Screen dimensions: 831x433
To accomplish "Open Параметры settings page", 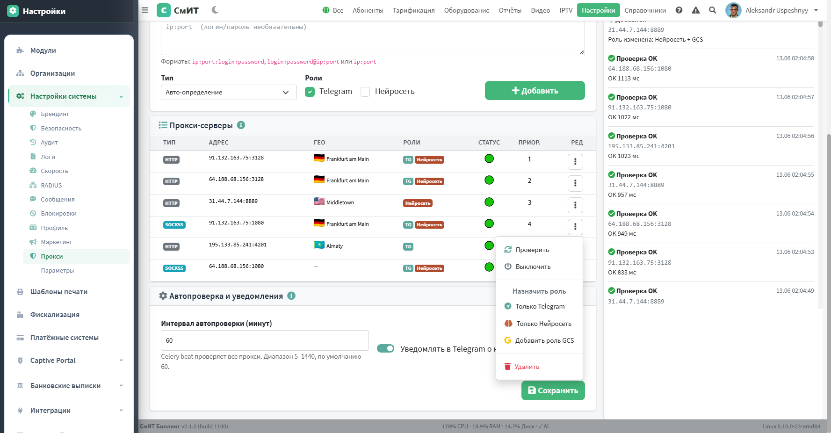I will (57, 270).
